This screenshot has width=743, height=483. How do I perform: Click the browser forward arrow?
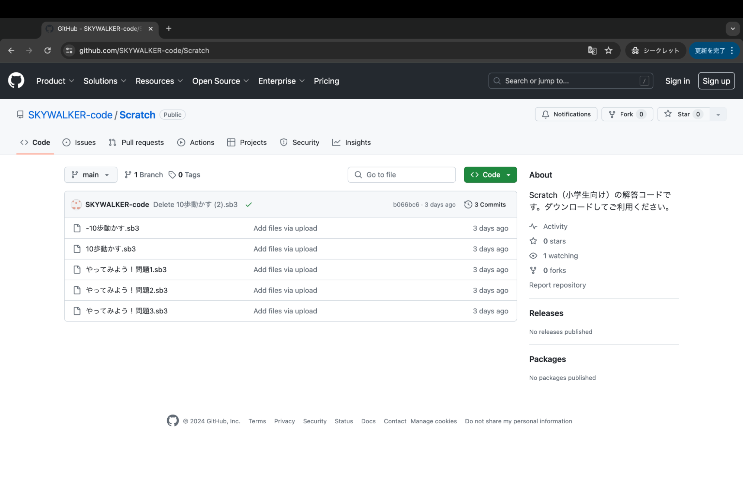29,50
